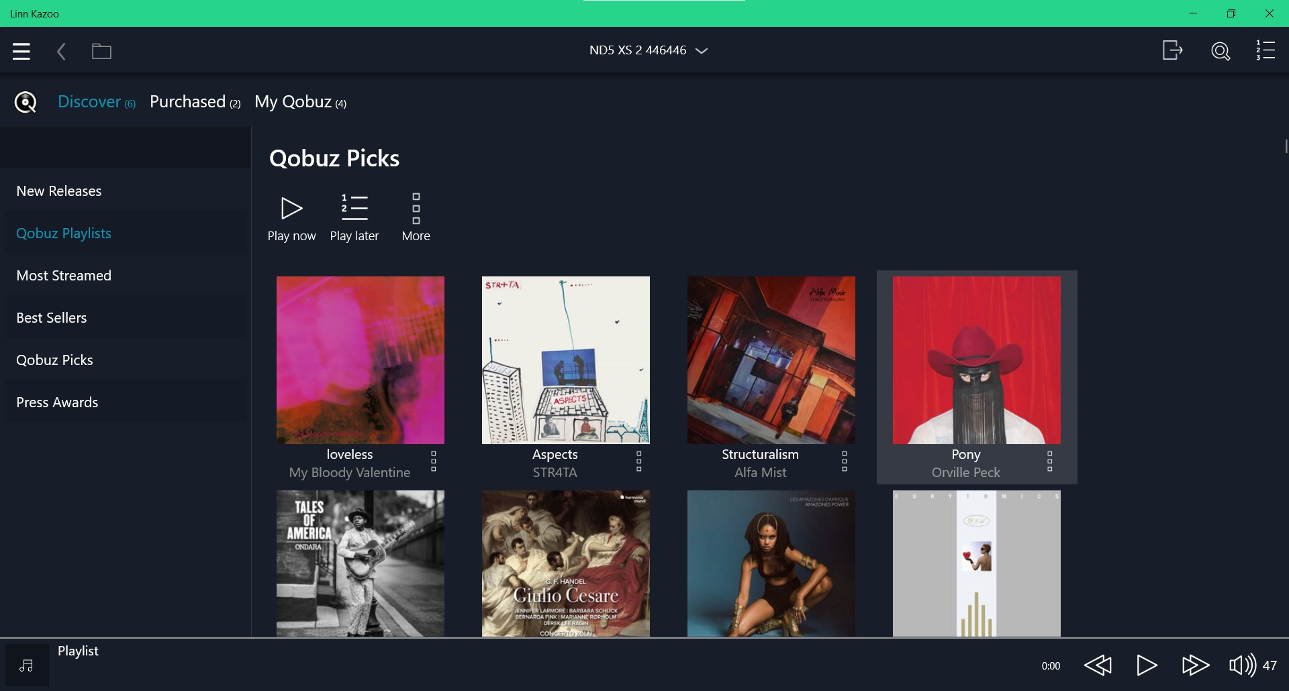This screenshot has width=1289, height=691.
Task: Switch to the My Qobuz tab
Action: 299,102
